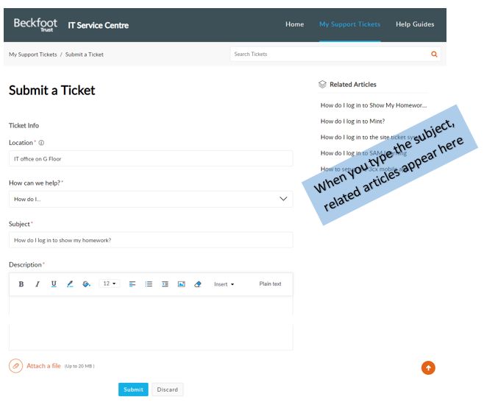Expand the How can we help dropdown

point(151,199)
